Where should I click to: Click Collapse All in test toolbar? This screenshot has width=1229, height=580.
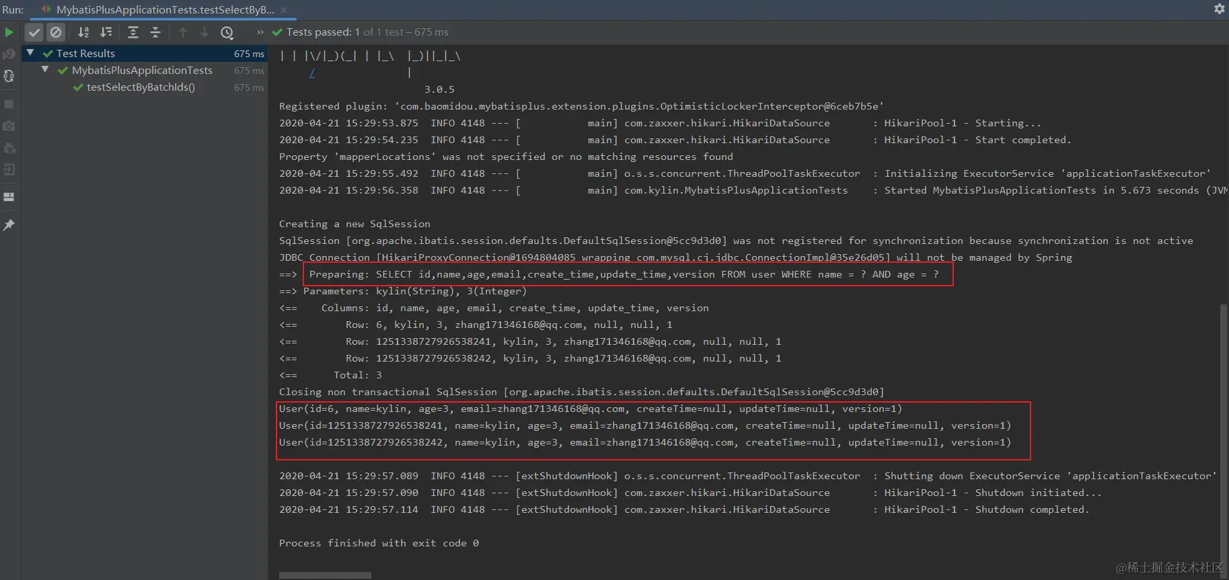coord(155,32)
